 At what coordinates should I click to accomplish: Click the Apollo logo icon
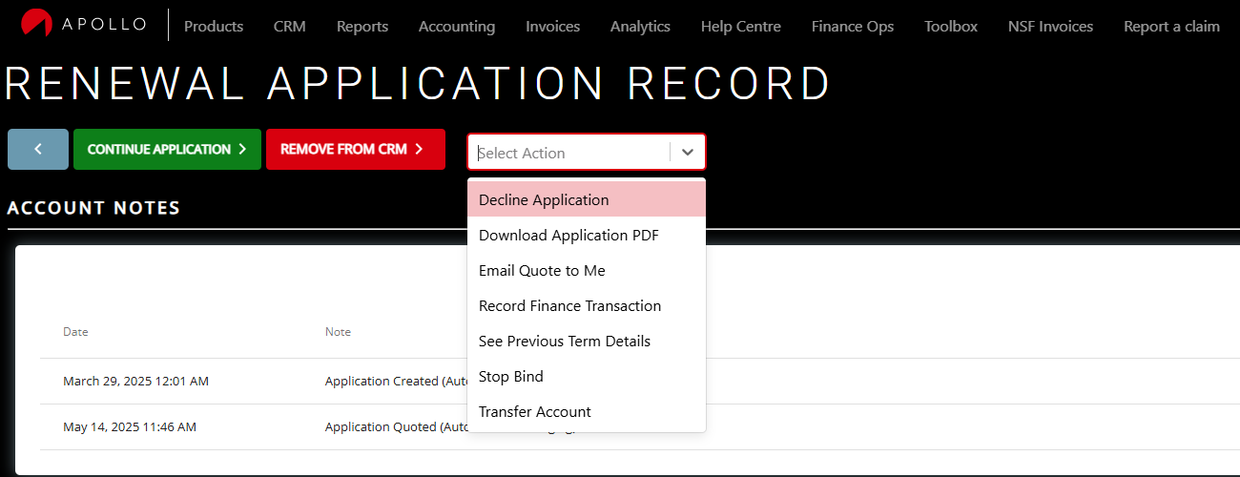36,24
